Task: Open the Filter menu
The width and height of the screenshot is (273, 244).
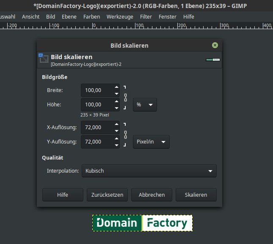Action: (146, 16)
